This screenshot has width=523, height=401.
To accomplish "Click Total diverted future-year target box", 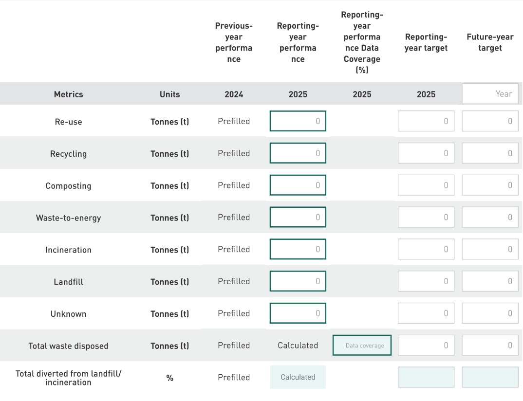I will click(x=490, y=377).
